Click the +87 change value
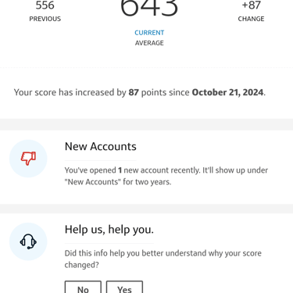293x293 pixels. 251,5
